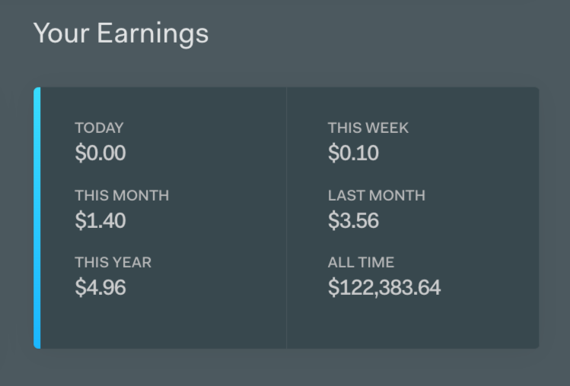Click the word "Your" in the heading
Image resolution: width=570 pixels, height=386 pixels.
(60, 33)
